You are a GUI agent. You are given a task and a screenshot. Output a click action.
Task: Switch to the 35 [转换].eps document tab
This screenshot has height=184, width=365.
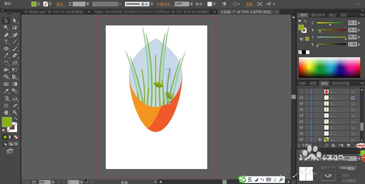[54, 12]
